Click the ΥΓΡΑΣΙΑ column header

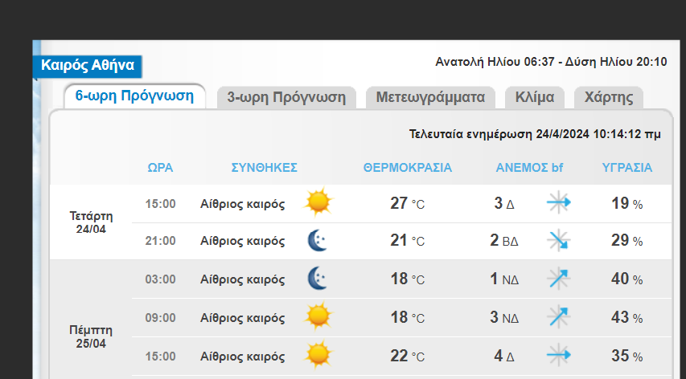click(627, 168)
